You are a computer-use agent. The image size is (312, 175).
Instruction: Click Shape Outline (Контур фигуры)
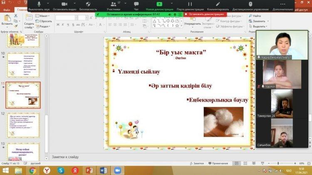tap(229, 21)
